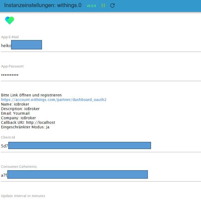
Task: Pause the withings.0 instance
Action: 103,5
